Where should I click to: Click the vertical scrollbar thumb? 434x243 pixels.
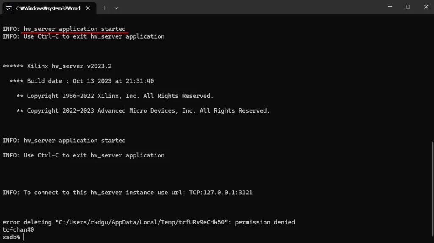pos(432,189)
